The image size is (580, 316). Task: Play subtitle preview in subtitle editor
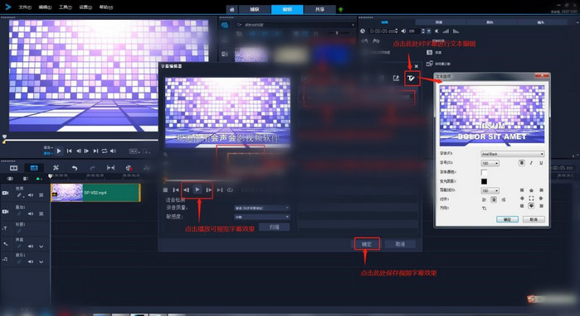[x=197, y=189]
